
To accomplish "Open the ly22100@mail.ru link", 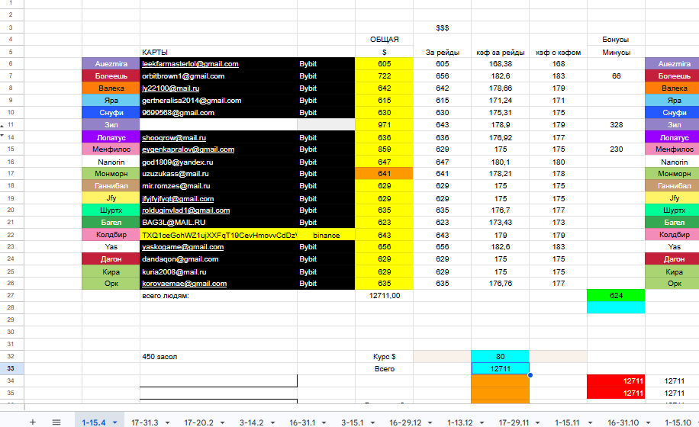I will click(171, 88).
